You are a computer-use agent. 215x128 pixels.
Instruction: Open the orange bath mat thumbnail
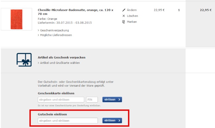(x=17, y=19)
